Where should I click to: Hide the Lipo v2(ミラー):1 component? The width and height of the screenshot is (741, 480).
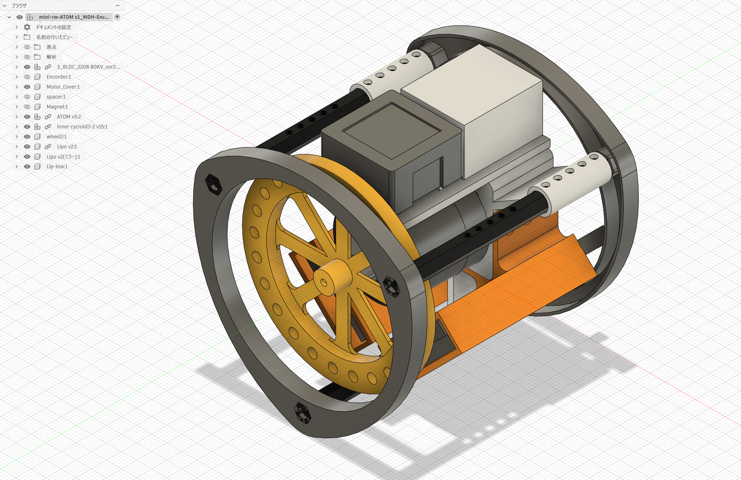click(27, 156)
